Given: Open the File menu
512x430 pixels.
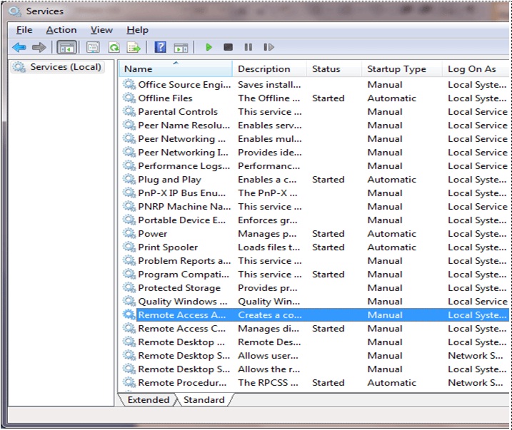Looking at the screenshot, I should [24, 30].
